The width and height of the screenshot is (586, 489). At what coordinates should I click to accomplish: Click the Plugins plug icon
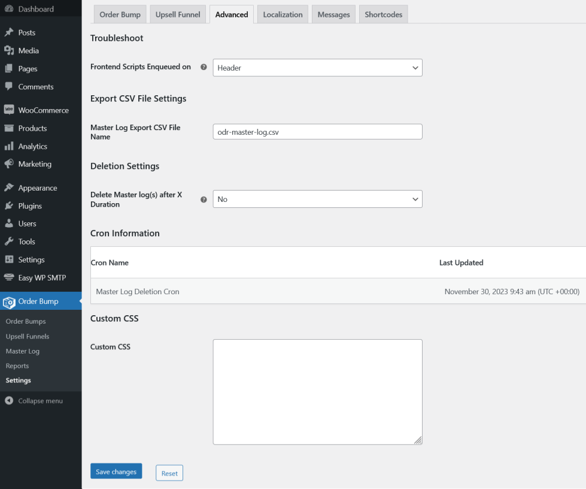coord(9,206)
